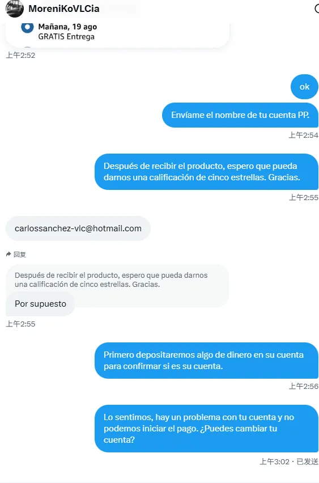The height and width of the screenshot is (483, 319).
Task: Click the '回复' reply label
Action: pyautogui.click(x=20, y=255)
